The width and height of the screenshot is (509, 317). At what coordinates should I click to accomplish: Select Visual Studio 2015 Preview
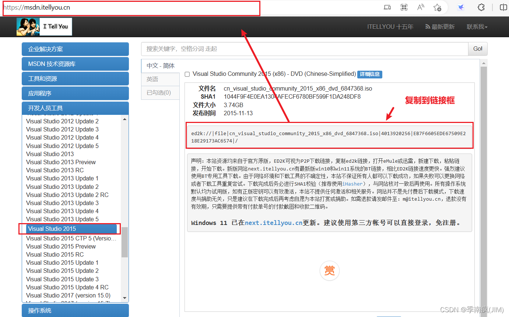[61, 246]
